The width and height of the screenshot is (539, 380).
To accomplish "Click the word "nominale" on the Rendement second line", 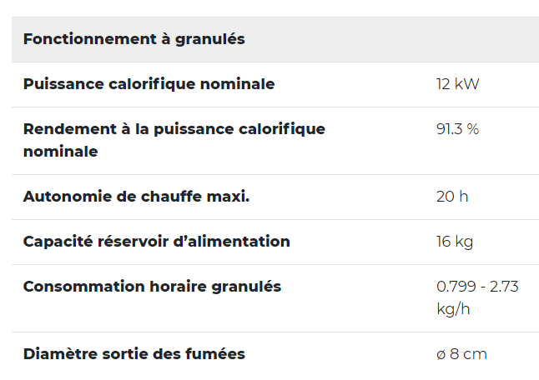I will click(x=60, y=152).
